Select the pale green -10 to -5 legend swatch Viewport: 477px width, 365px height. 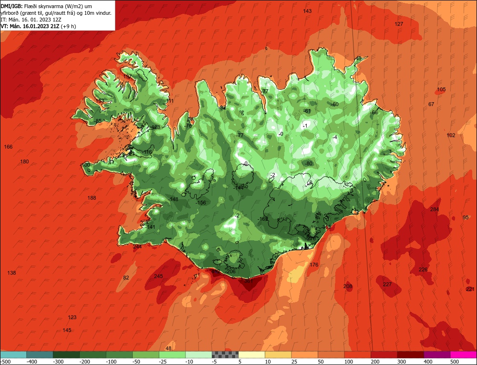click(198, 354)
